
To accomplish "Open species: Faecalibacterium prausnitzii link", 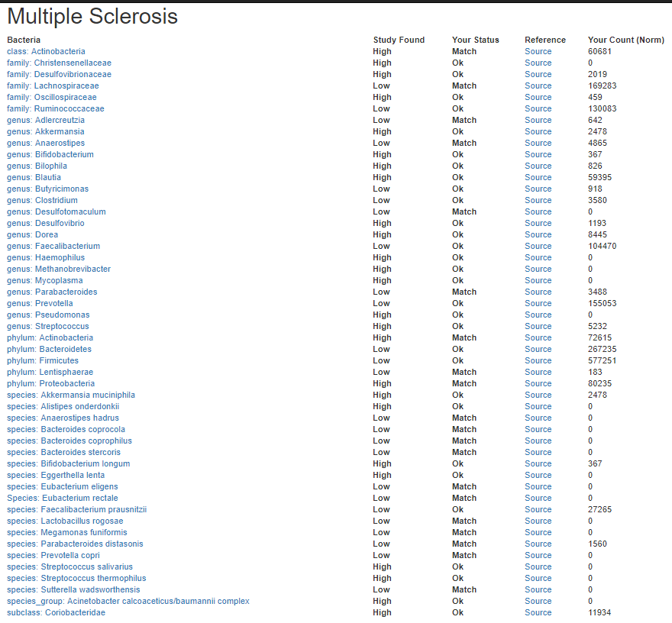I will (76, 509).
